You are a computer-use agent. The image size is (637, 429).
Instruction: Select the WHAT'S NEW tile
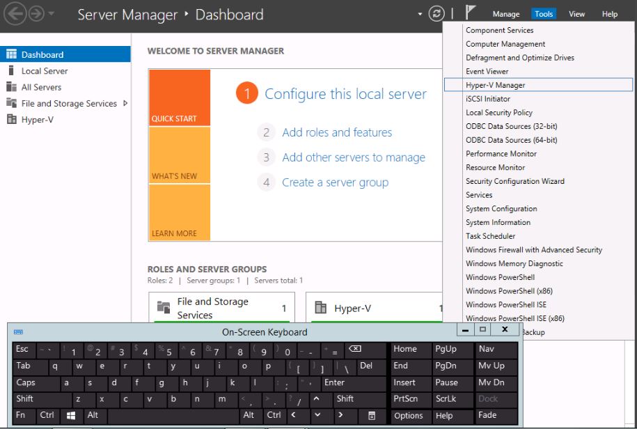[x=180, y=155]
